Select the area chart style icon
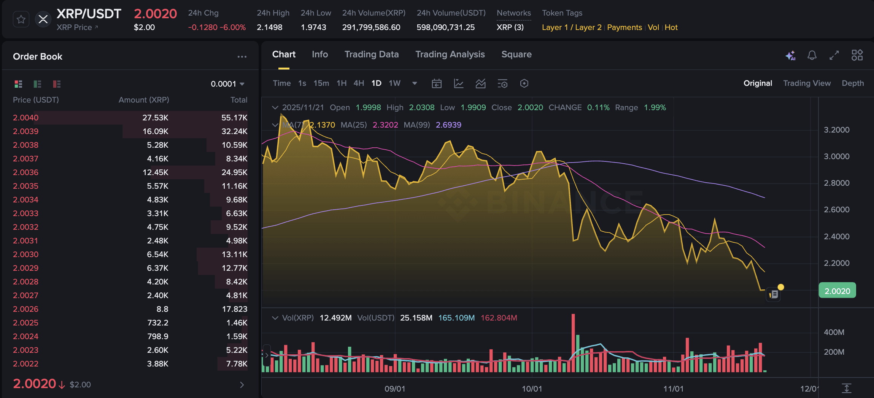 pos(480,83)
